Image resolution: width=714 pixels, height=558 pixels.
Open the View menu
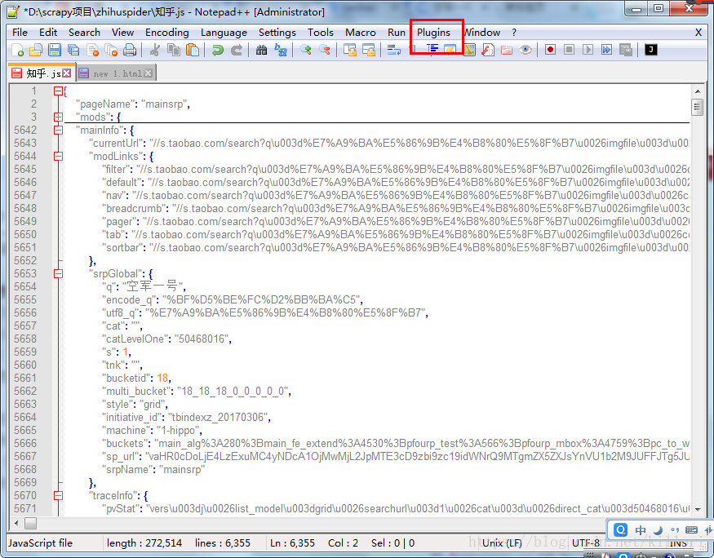click(123, 33)
